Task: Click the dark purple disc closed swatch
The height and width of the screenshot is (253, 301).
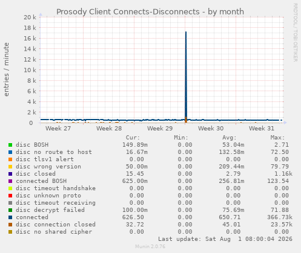Action: (10, 174)
